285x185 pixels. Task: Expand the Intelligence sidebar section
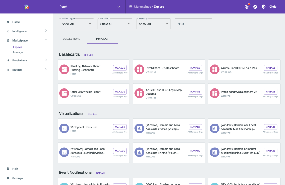point(46,31)
